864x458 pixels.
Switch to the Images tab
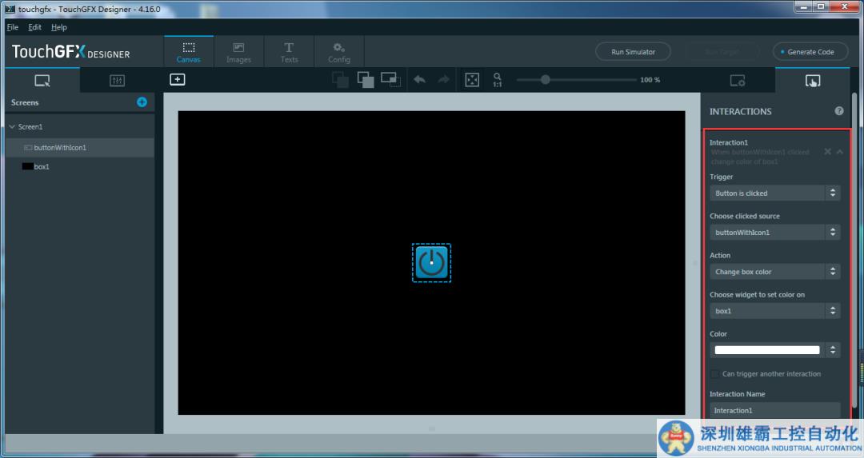[x=238, y=52]
